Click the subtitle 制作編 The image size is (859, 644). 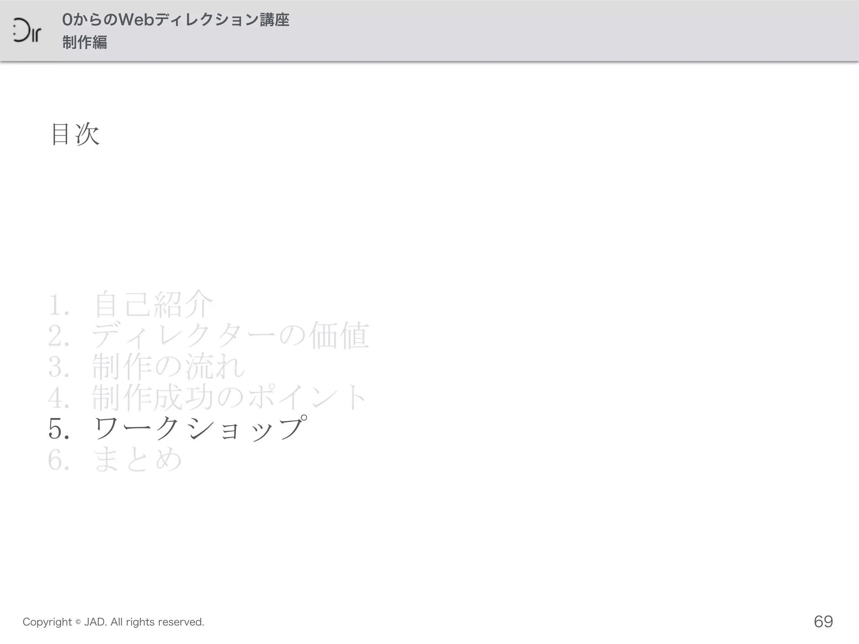[x=85, y=42]
